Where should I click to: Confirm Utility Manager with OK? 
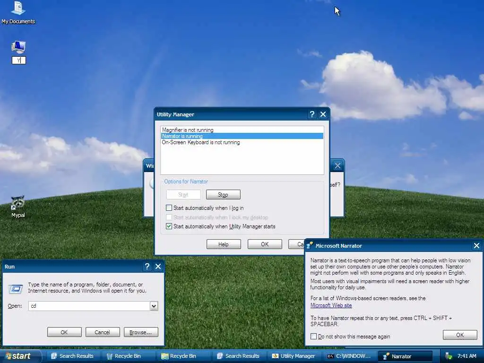coord(265,244)
